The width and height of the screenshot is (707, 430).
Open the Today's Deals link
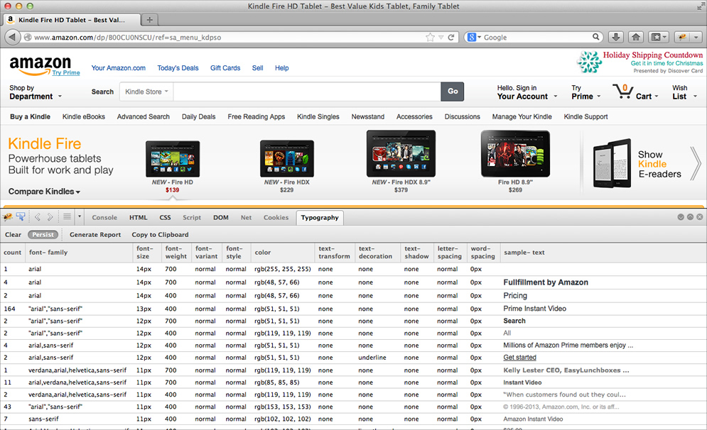[178, 68]
